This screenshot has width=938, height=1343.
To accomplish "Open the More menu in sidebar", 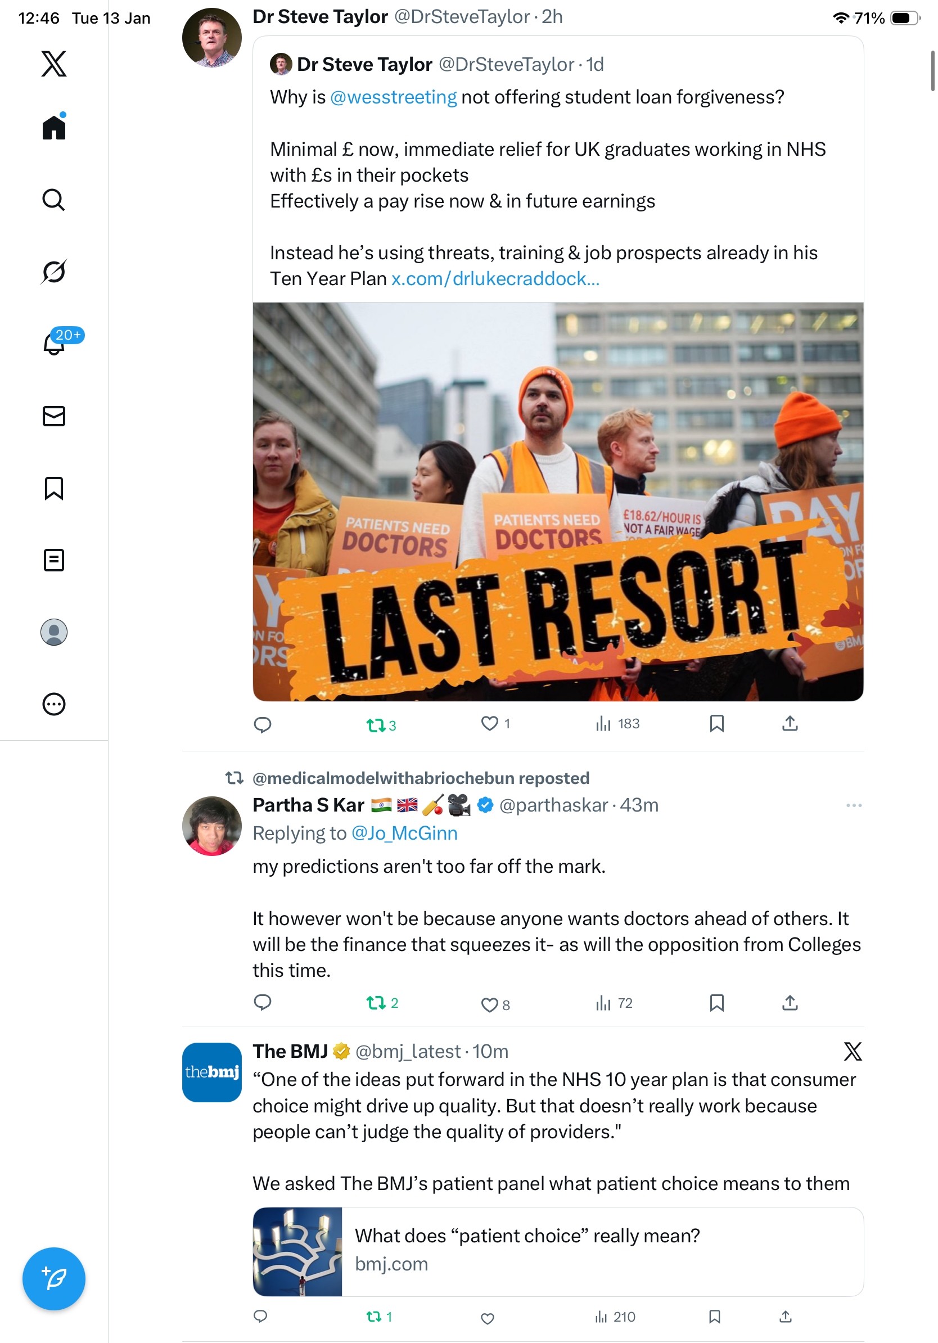I will coord(54,704).
